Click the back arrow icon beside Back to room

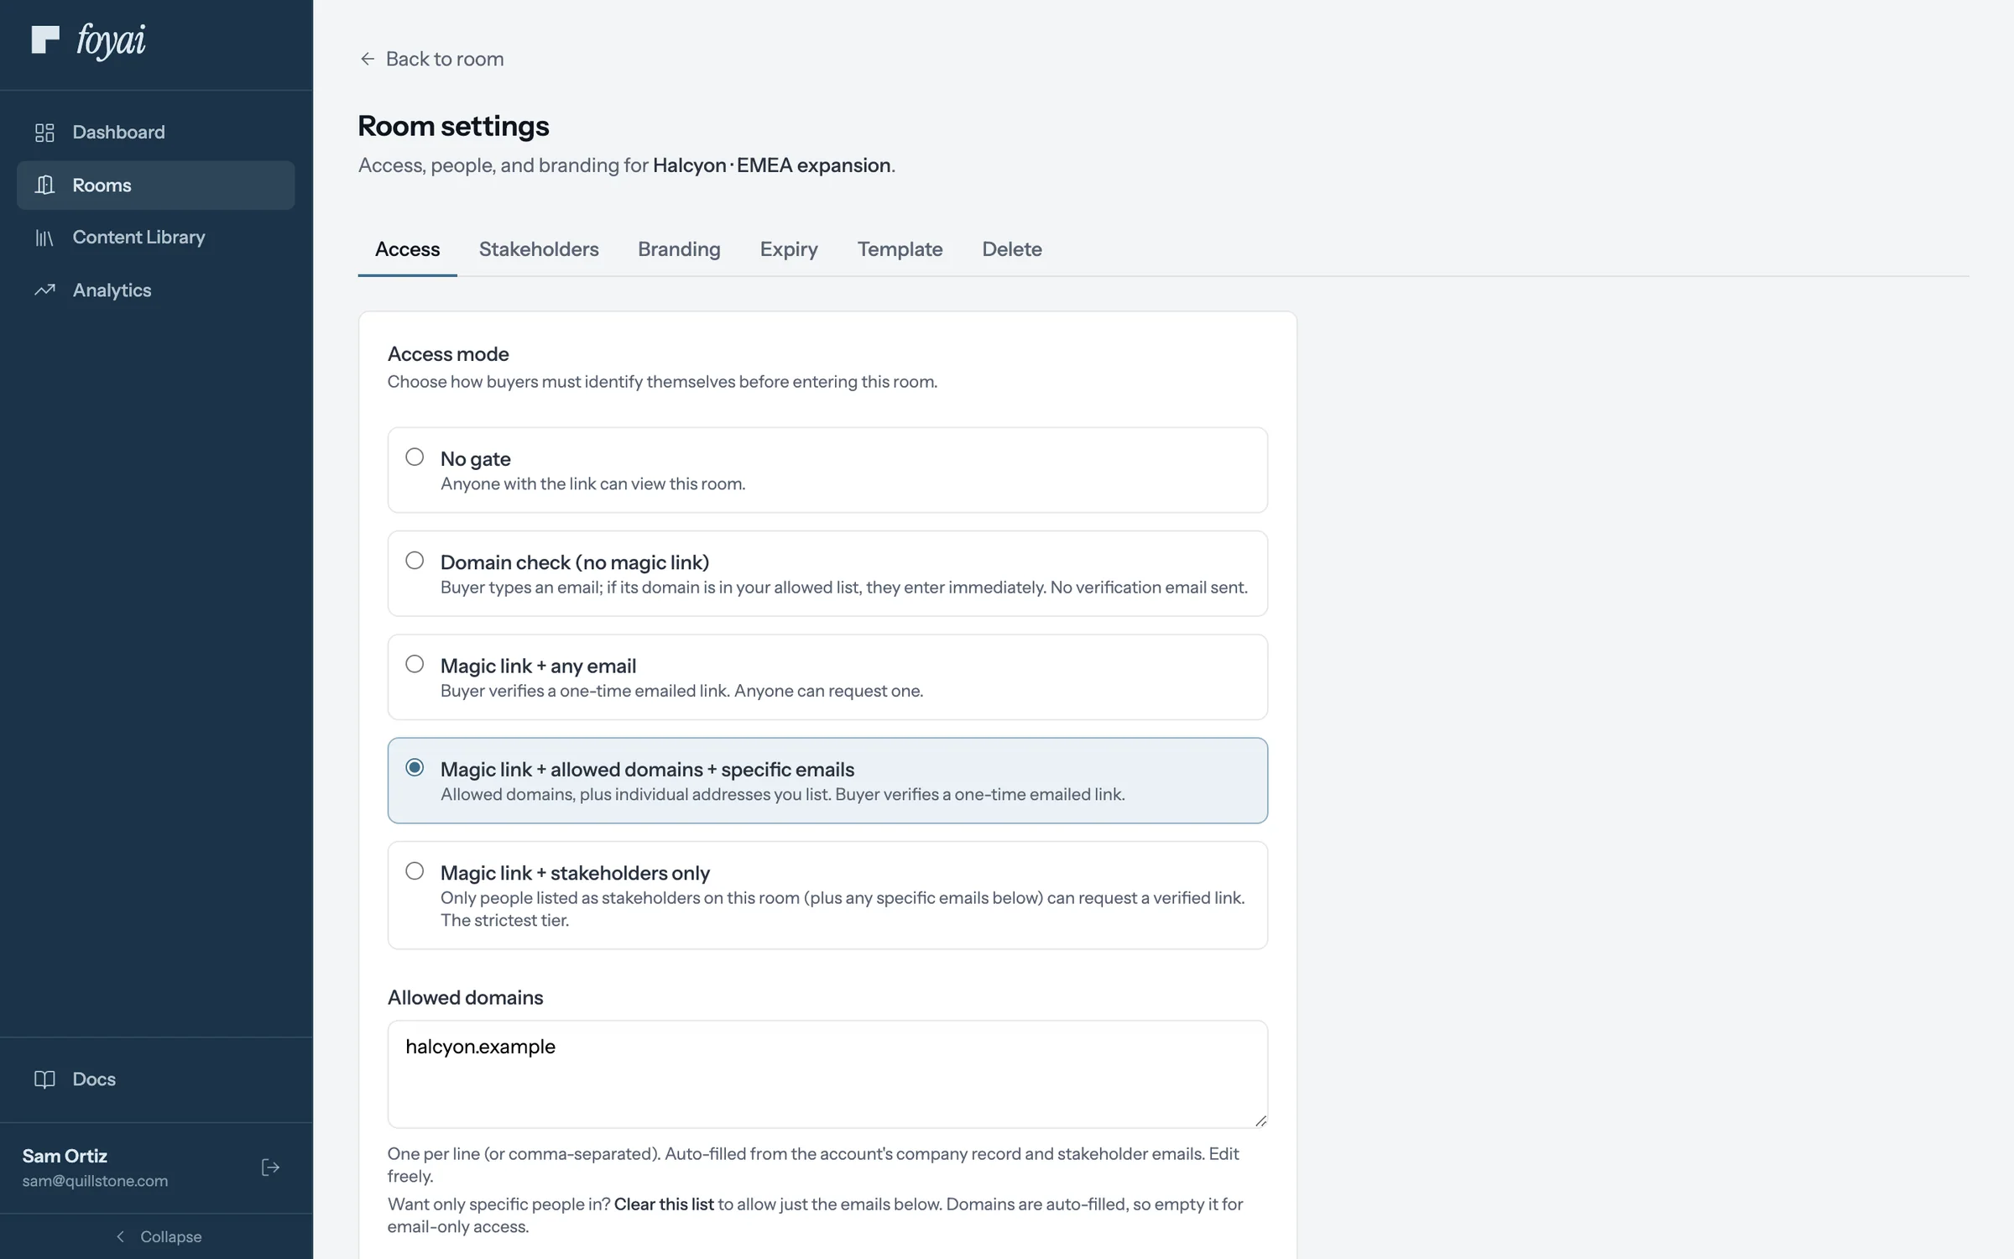tap(367, 59)
